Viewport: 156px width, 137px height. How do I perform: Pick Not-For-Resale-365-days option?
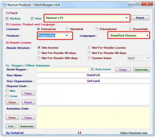[x=39, y=58]
